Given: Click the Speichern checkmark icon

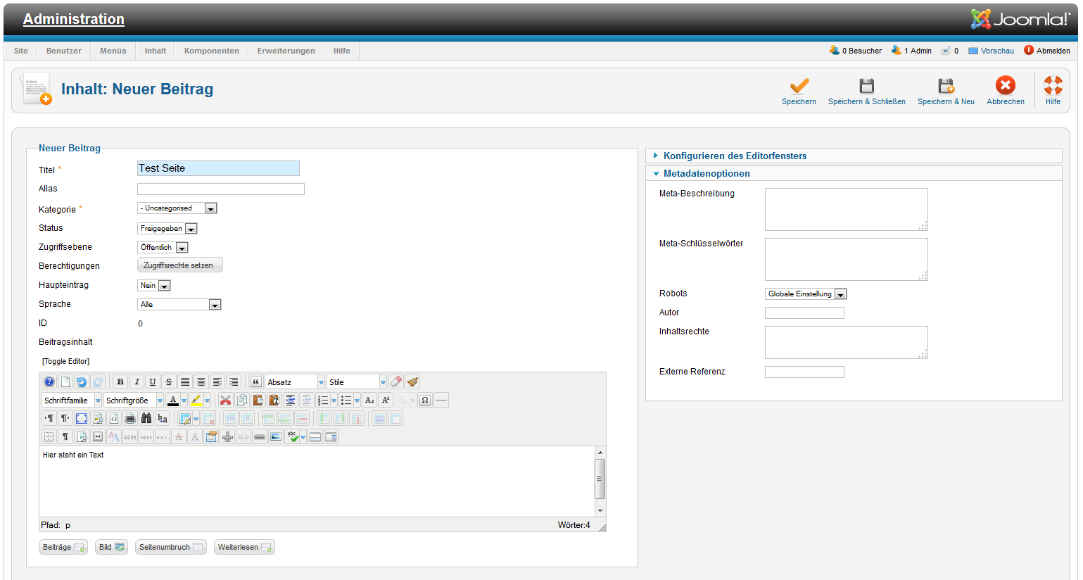Looking at the screenshot, I should pos(799,87).
